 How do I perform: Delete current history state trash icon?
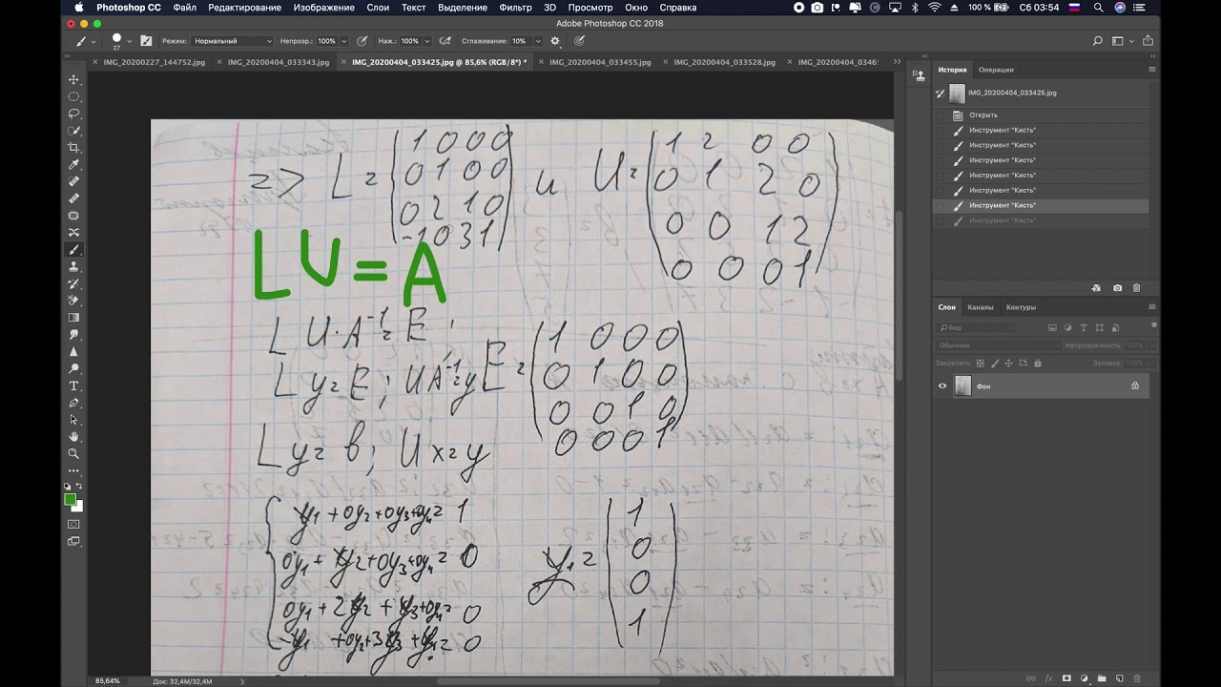[x=1136, y=288]
